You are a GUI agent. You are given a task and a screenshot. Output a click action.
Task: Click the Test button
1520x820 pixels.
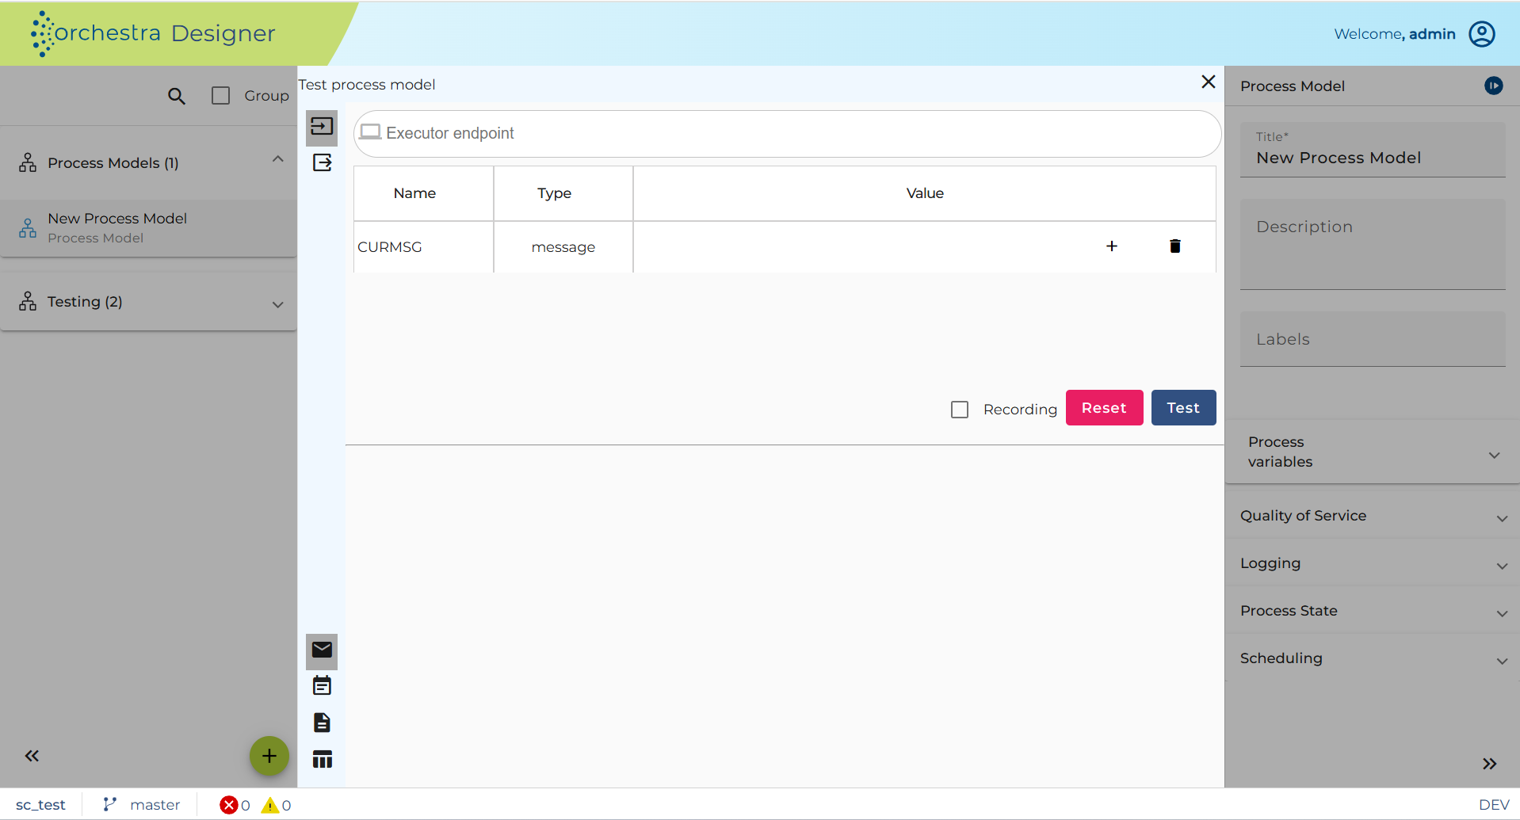1183,408
